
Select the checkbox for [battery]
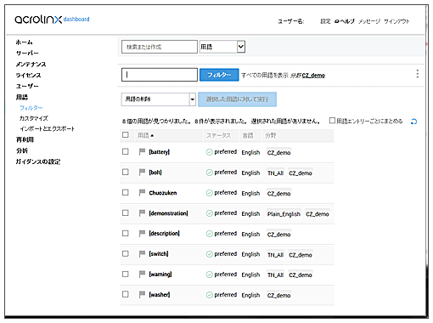(126, 151)
